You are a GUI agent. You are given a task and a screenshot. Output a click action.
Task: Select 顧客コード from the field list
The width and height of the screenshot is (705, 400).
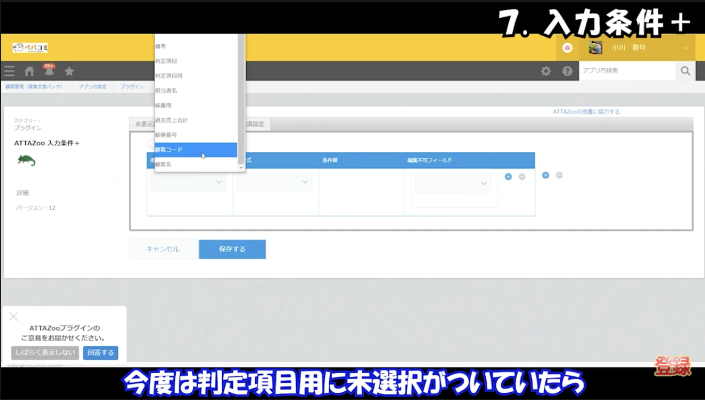(x=186, y=149)
